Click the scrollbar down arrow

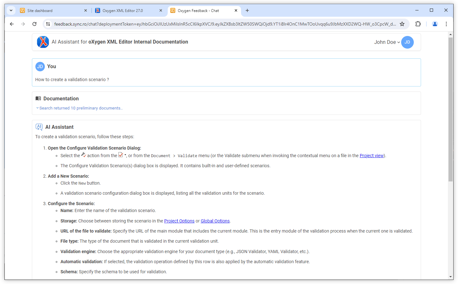pos(451,277)
